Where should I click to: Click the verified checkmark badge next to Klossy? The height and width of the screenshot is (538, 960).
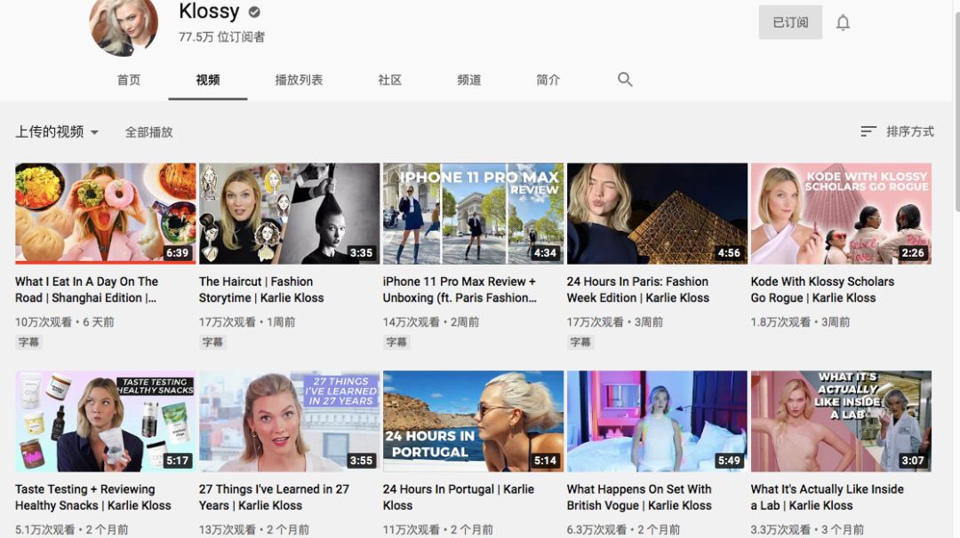pos(254,12)
